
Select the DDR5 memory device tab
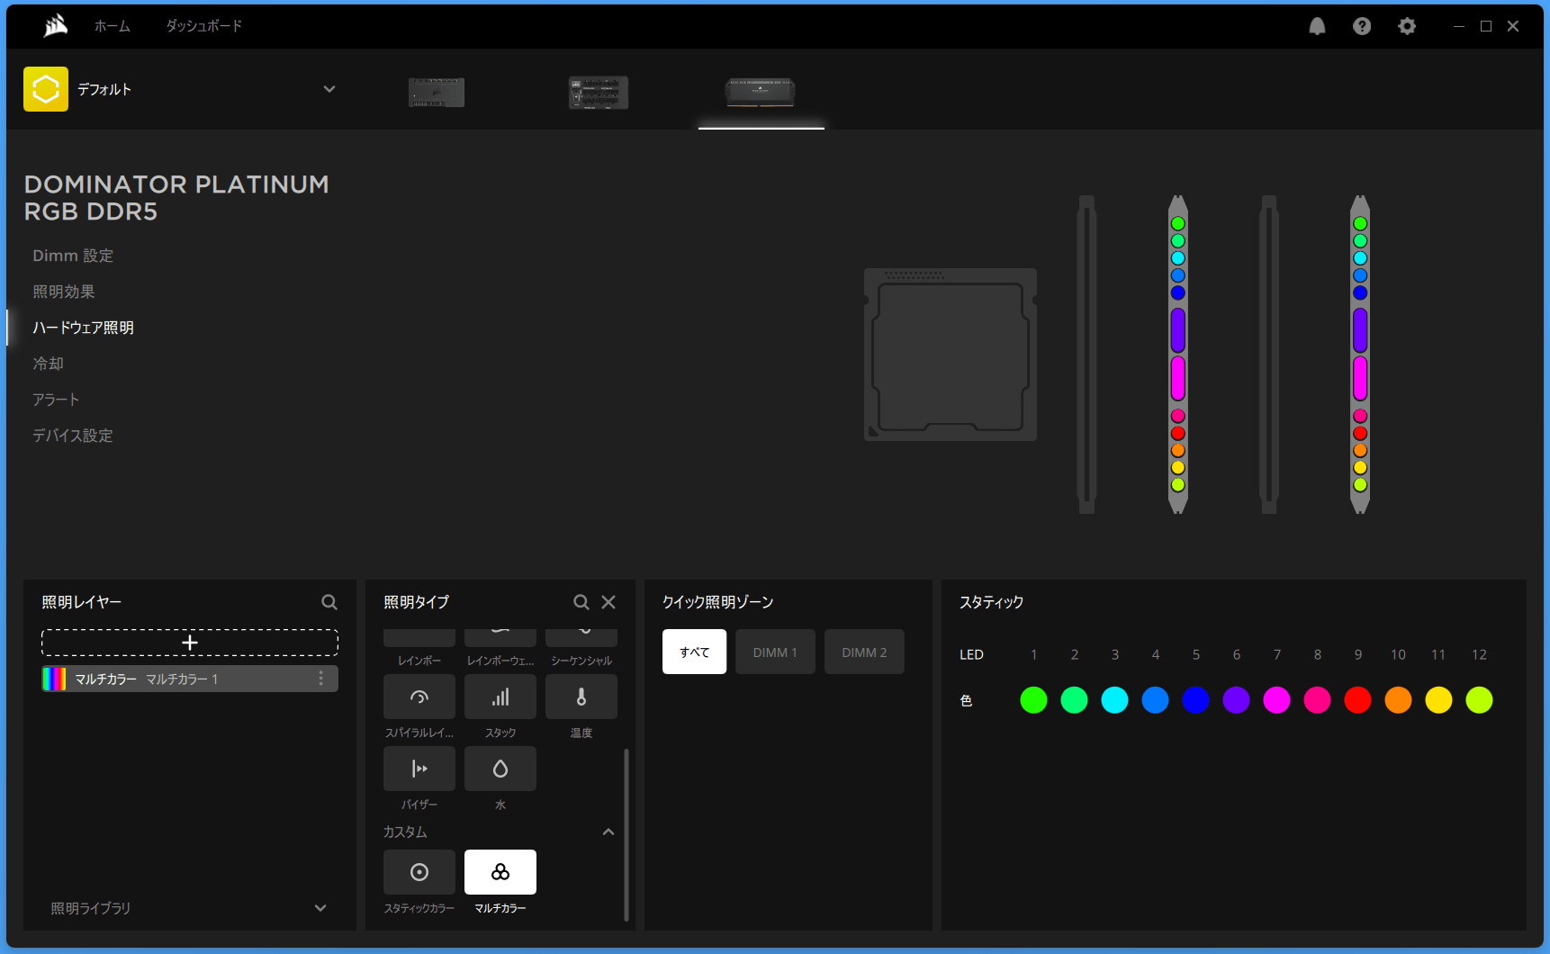pos(761,92)
